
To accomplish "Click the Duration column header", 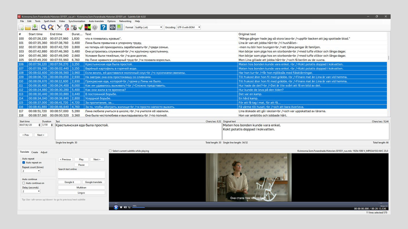I will tap(77, 34).
